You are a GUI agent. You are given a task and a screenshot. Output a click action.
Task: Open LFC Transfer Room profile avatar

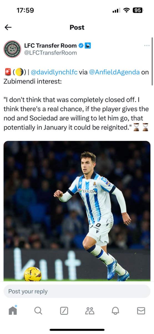12,49
